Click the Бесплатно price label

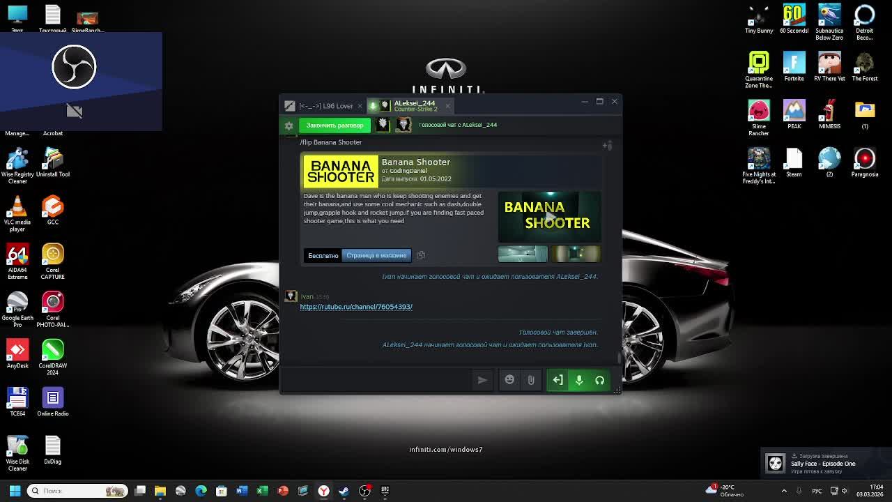(323, 255)
